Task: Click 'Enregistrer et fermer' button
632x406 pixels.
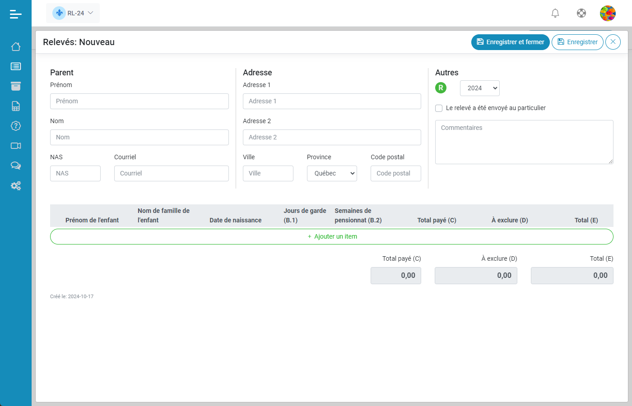Action: pos(510,42)
